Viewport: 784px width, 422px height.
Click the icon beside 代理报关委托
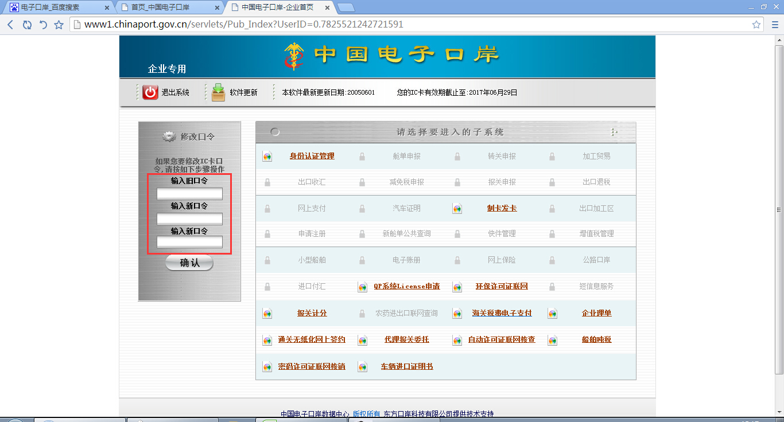click(x=362, y=340)
